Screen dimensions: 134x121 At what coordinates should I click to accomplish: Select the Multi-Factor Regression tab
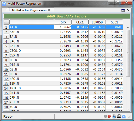[29, 10]
